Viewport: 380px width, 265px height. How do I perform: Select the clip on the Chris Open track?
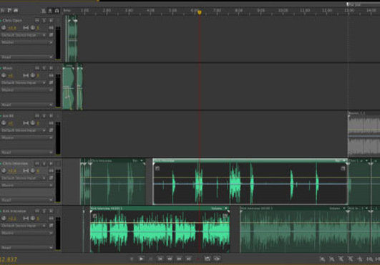[72, 39]
